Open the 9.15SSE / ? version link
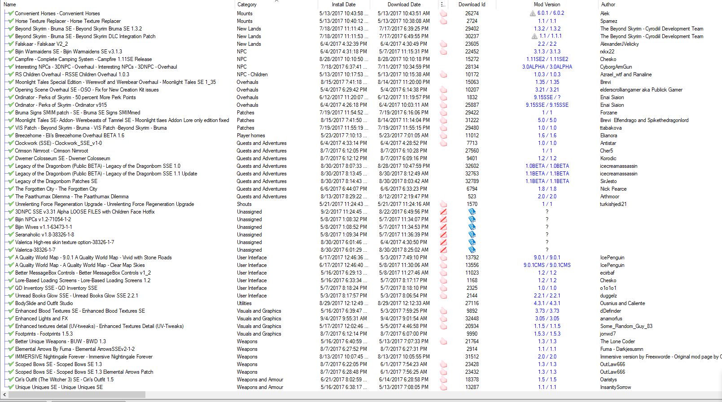 (547, 97)
